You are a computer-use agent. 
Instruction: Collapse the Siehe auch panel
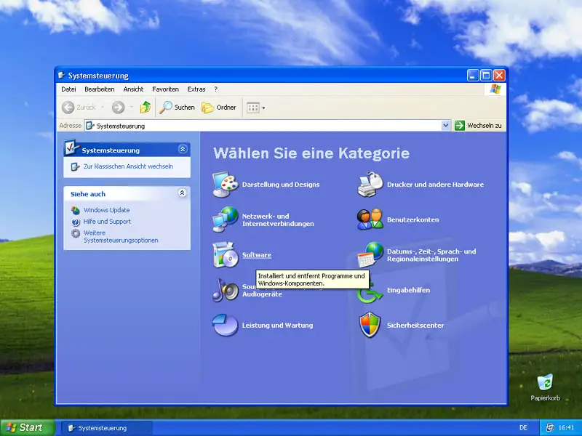(x=183, y=193)
